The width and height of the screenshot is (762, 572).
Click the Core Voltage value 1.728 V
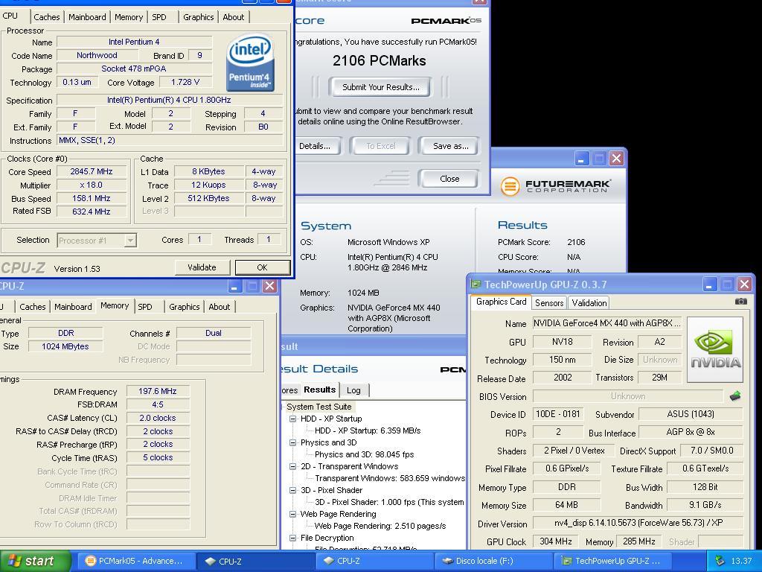pos(185,82)
